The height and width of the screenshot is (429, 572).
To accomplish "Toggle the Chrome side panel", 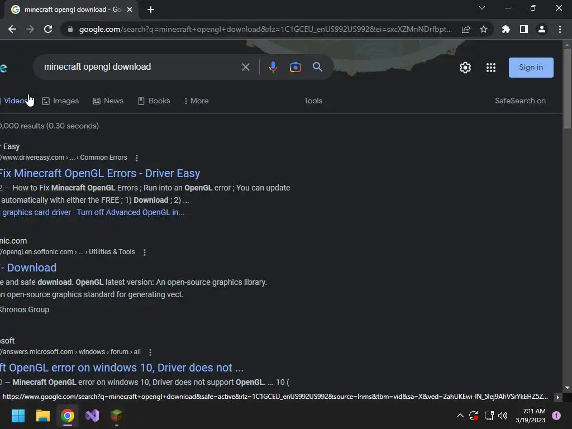I will (x=524, y=29).
